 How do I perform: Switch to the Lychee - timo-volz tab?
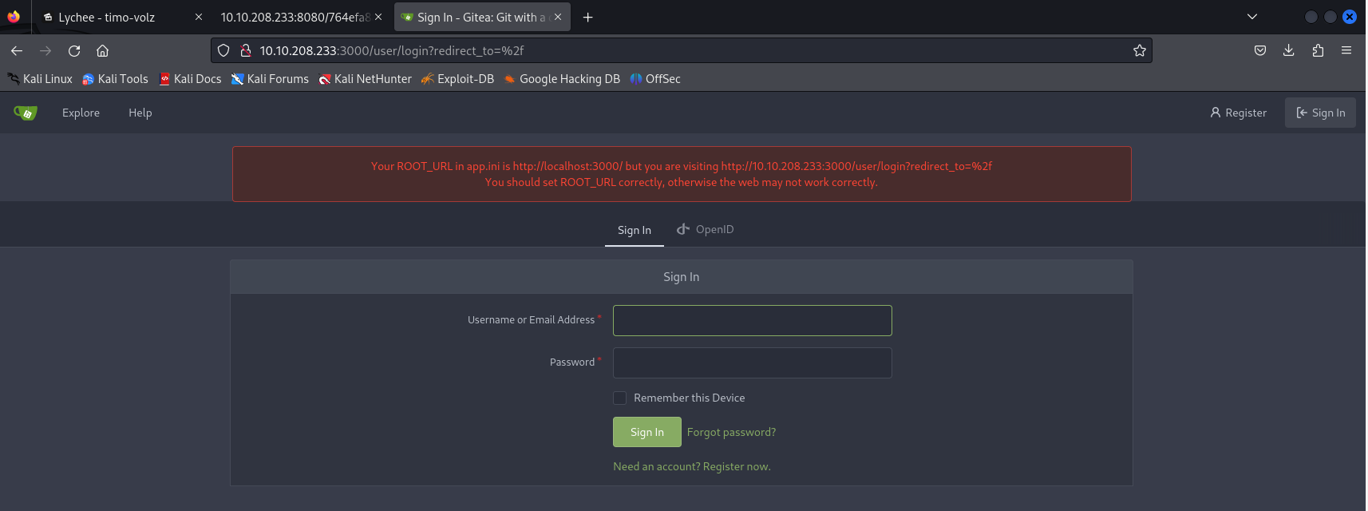tap(121, 17)
